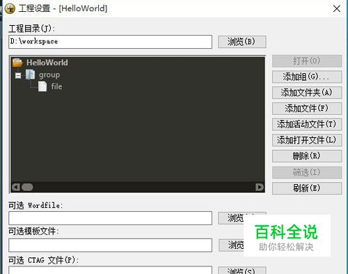The height and width of the screenshot is (274, 348).
Task: Click the 可选模板文件 input field
Action: (111, 245)
